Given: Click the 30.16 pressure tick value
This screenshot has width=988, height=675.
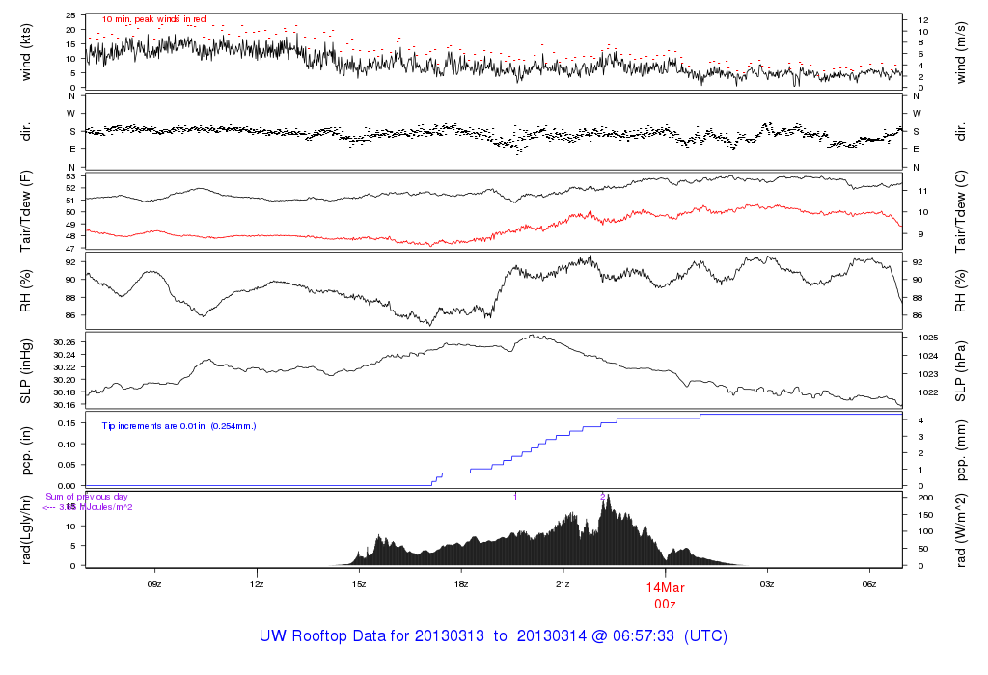Looking at the screenshot, I should (65, 405).
